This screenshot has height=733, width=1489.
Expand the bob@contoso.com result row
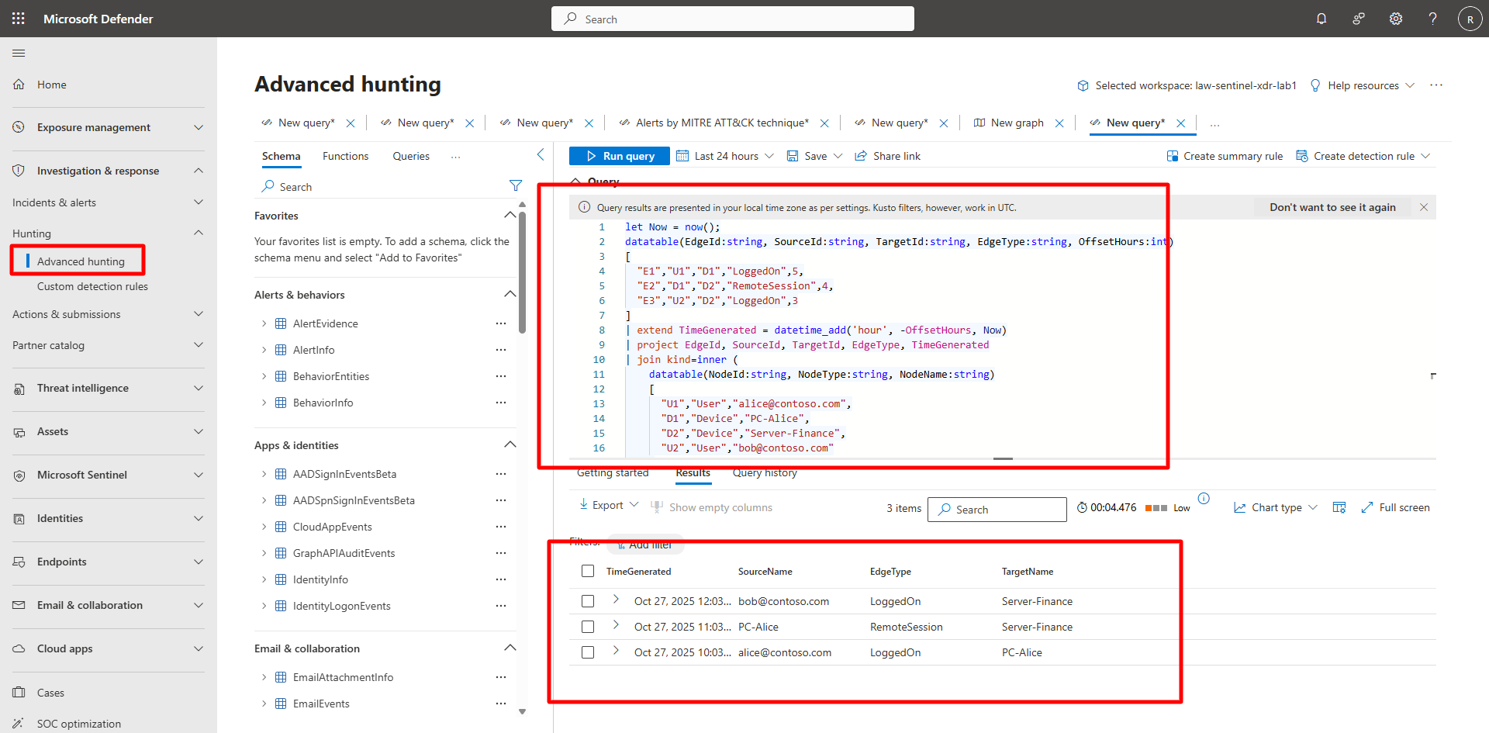[x=616, y=599]
